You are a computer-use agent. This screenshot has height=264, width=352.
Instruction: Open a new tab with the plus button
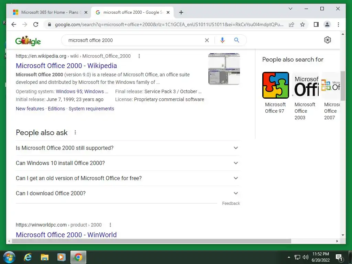[x=181, y=12]
